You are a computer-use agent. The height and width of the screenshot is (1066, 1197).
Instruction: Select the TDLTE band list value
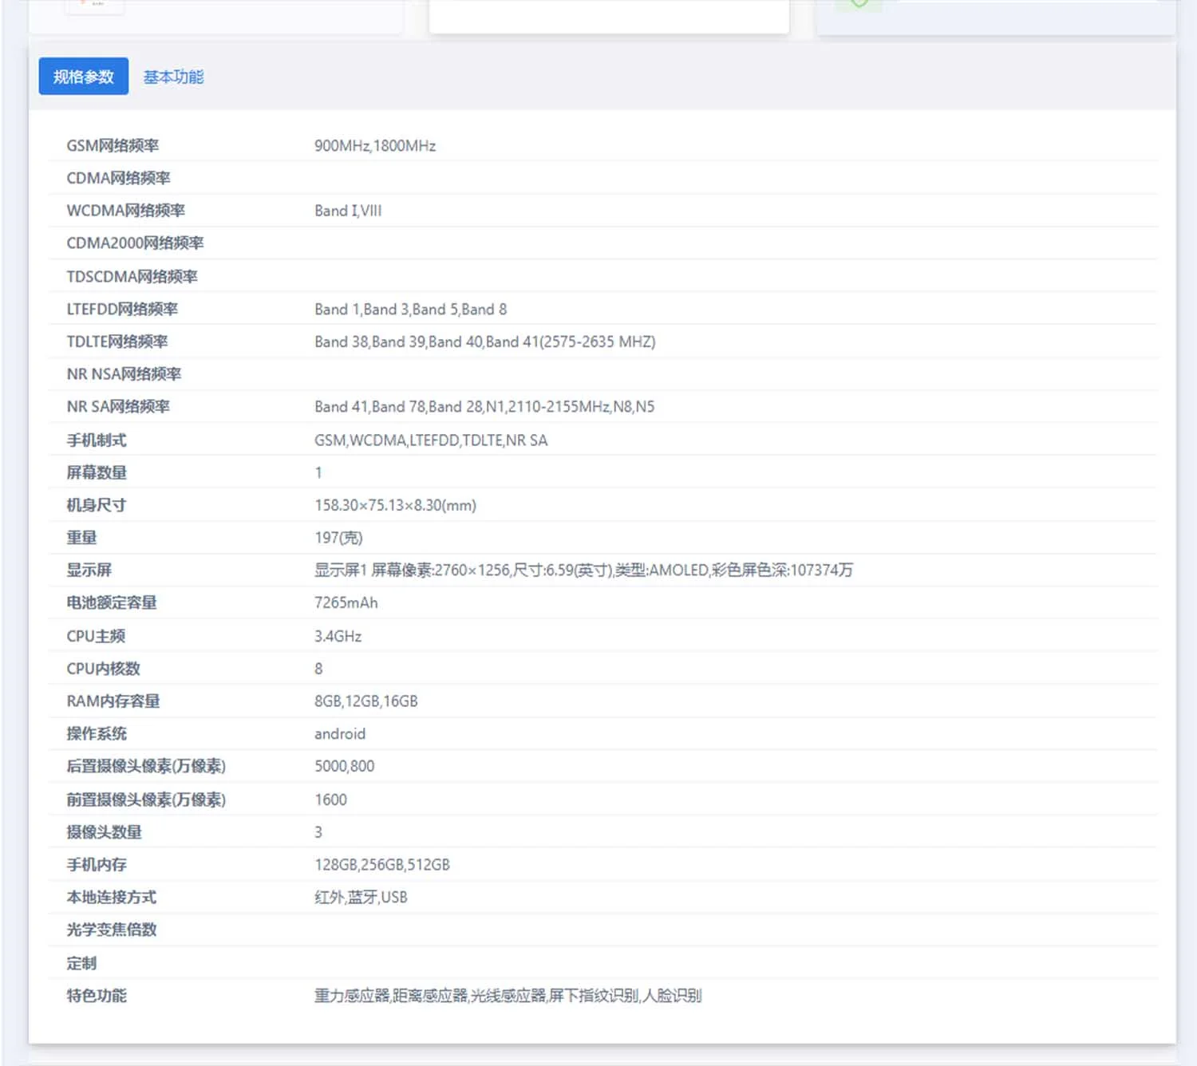coord(485,342)
